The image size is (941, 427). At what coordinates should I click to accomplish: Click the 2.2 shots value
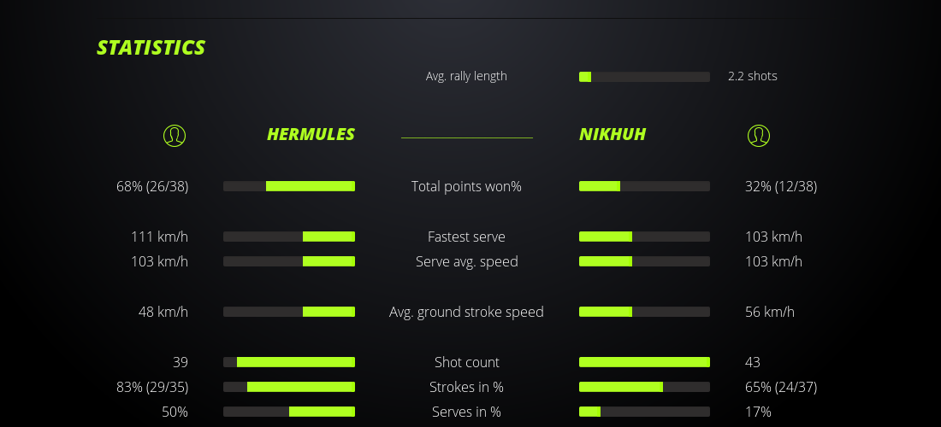(753, 76)
